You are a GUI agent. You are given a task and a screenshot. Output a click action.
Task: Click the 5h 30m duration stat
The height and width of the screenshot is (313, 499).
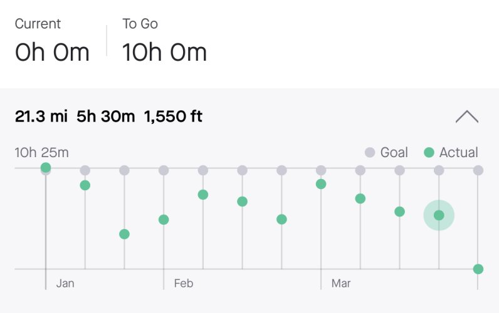point(106,116)
